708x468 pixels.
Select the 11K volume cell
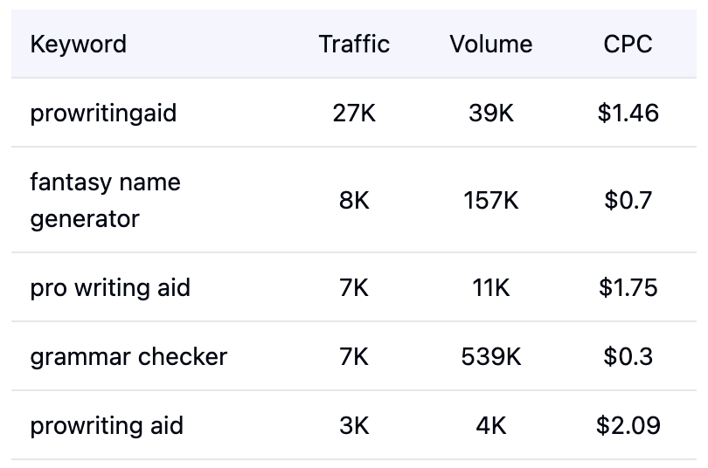pyautogui.click(x=490, y=288)
